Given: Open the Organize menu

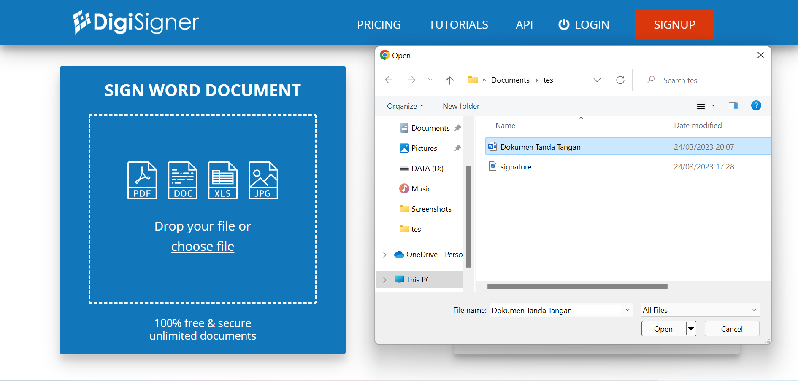Looking at the screenshot, I should [405, 106].
